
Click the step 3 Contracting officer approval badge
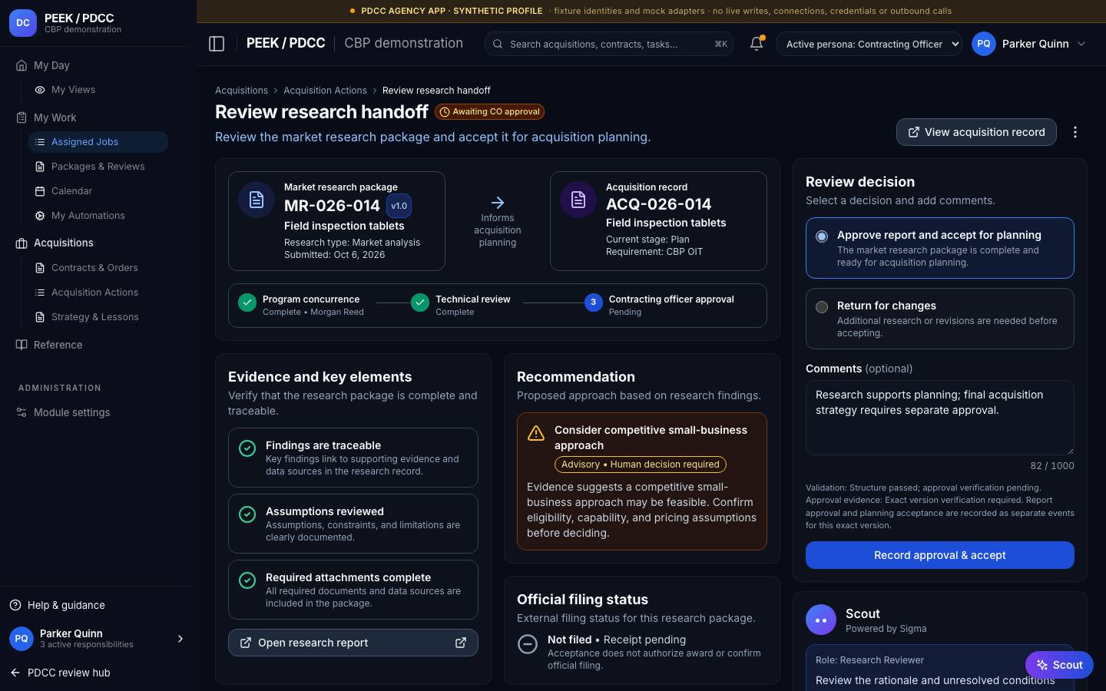coord(593,303)
